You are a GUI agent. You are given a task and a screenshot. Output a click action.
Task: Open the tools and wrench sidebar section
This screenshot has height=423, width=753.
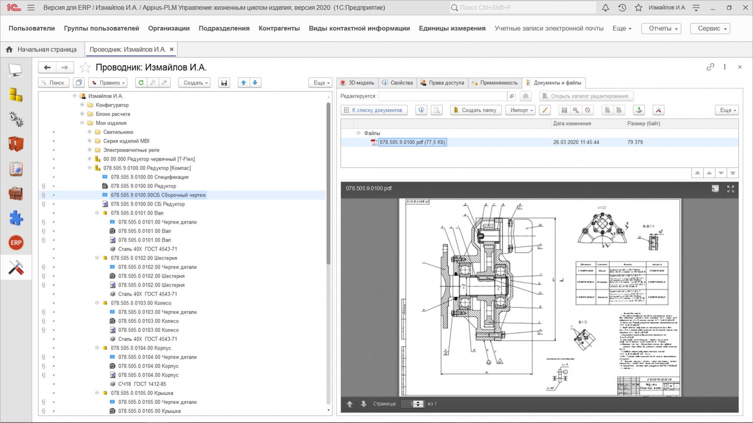pos(16,268)
